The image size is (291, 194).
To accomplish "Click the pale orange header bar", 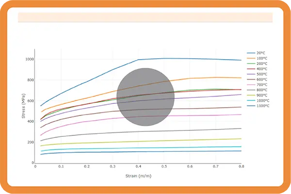I will tap(145, 17).
